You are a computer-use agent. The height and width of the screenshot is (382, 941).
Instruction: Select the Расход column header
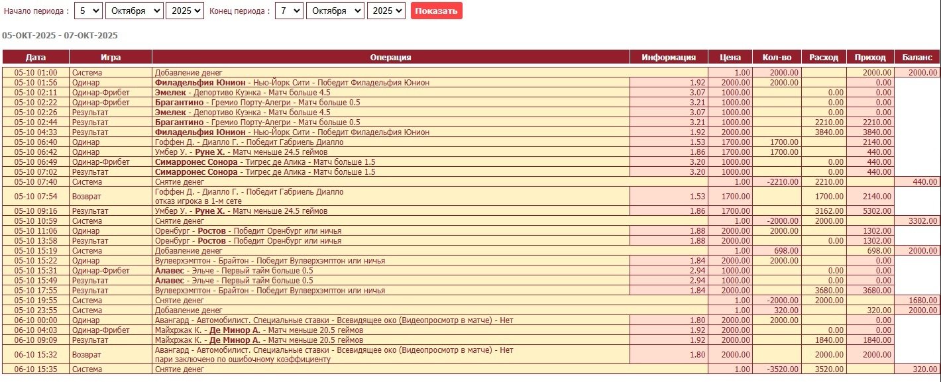[823, 58]
